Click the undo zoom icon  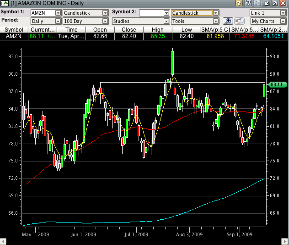click(x=239, y=21)
